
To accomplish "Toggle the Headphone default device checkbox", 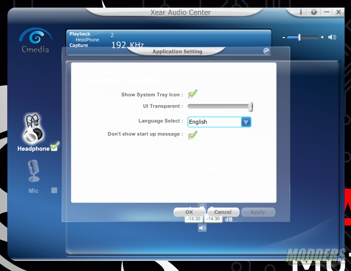I will tap(54, 146).
